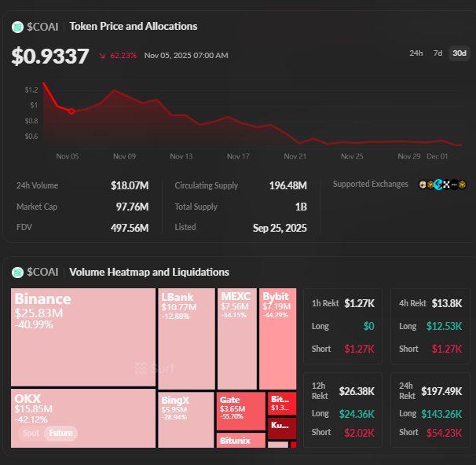Click the plain black circular exchange logo
The image size is (476, 465).
[454, 185]
